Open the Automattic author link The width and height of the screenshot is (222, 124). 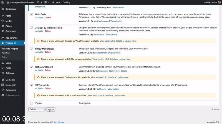99,35
